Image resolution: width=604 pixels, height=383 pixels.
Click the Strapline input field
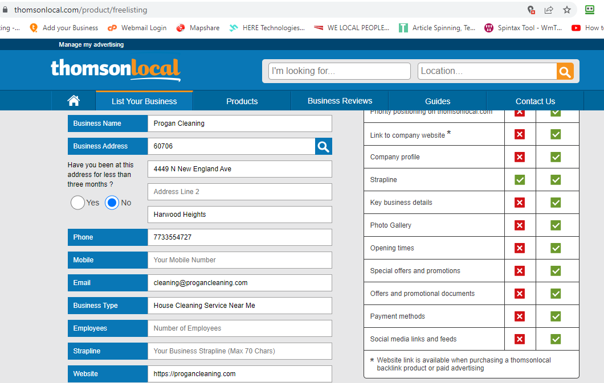point(239,351)
